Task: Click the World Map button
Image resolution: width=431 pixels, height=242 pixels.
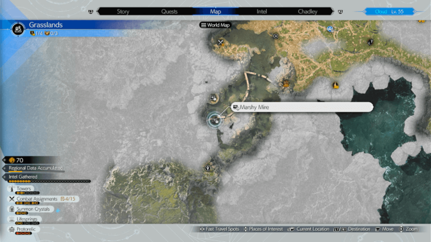Action: [x=215, y=25]
